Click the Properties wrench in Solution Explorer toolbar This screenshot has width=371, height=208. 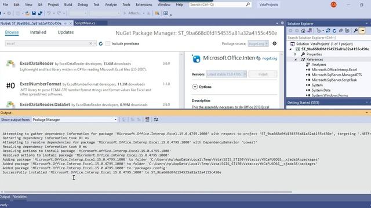pyautogui.click(x=355, y=31)
